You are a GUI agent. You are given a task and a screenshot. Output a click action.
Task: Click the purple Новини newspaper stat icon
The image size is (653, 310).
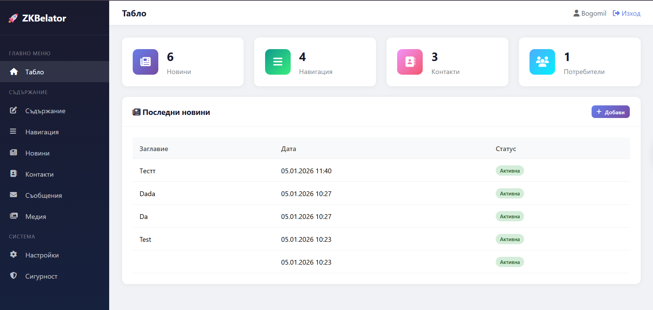tap(145, 62)
